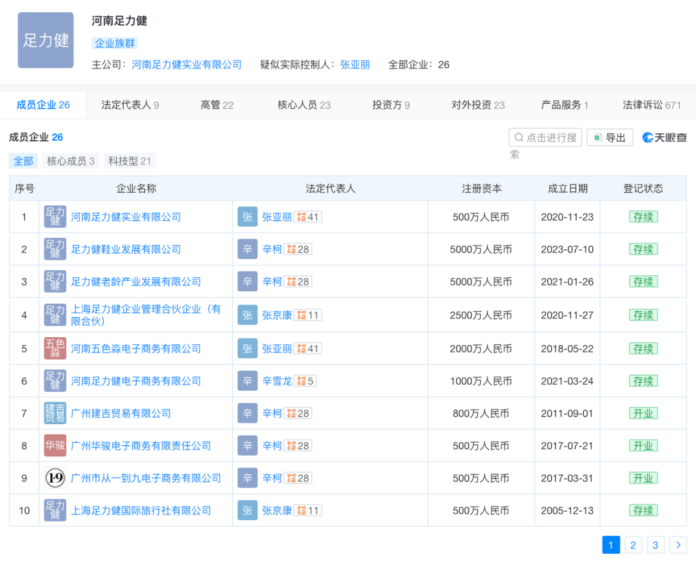Click 张 avatar beside 张京康 in row 4
The width and height of the screenshot is (696, 566).
click(x=247, y=315)
